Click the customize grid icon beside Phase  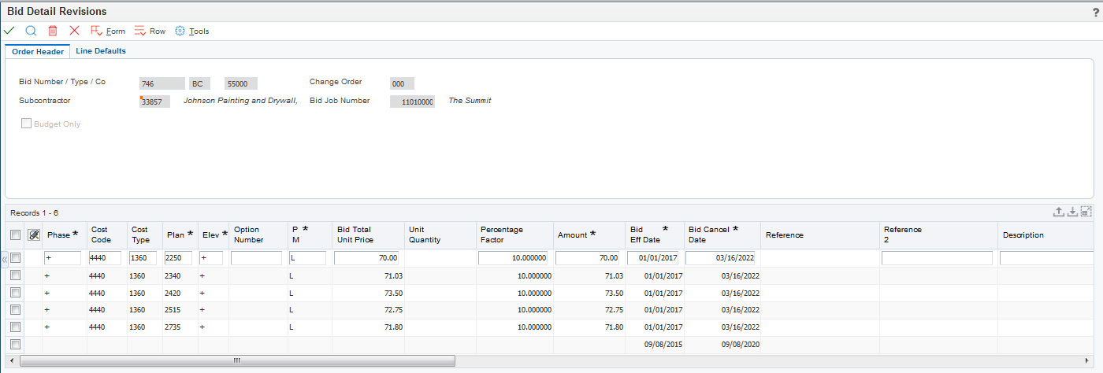[x=33, y=235]
